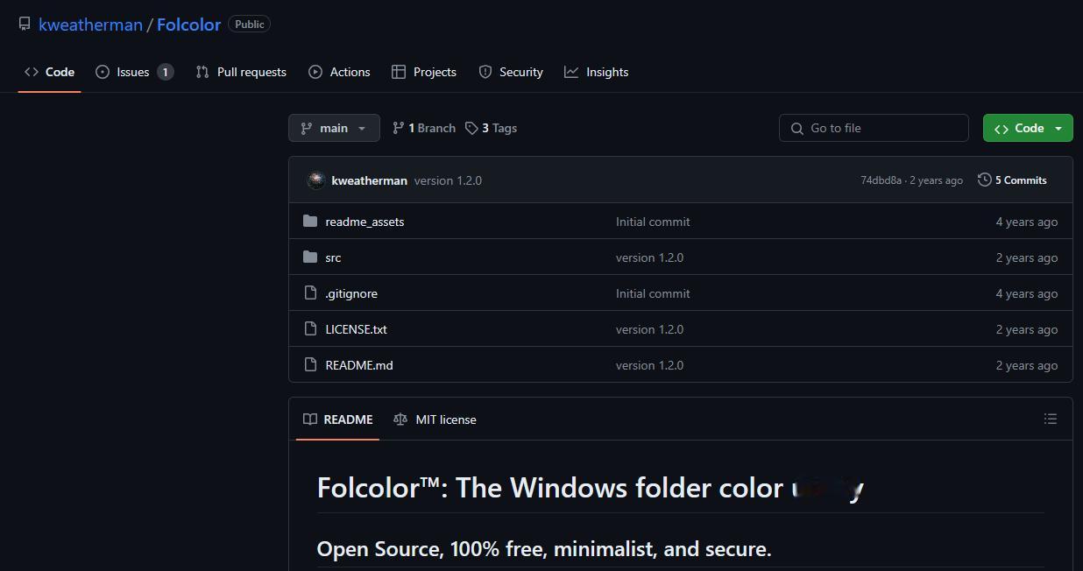Click the README.md file icon
1083x571 pixels.
(x=310, y=364)
